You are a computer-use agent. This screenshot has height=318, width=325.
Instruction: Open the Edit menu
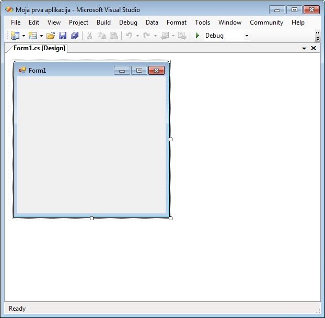pos(34,22)
